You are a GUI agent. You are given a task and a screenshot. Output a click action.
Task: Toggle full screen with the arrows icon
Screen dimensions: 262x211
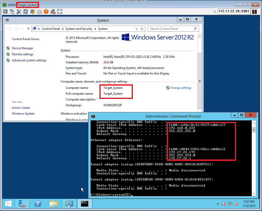pyautogui.click(x=60, y=12)
